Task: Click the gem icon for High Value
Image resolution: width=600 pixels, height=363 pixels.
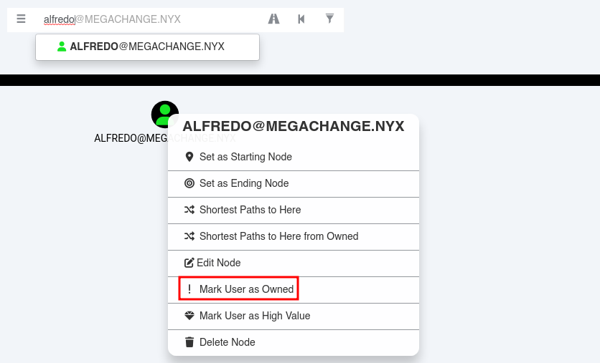Action: click(x=189, y=316)
